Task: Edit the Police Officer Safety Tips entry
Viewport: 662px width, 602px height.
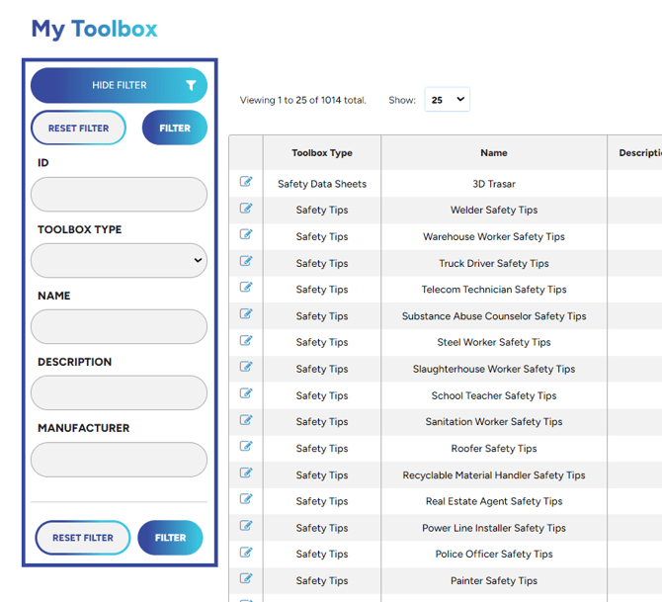Action: click(x=246, y=553)
